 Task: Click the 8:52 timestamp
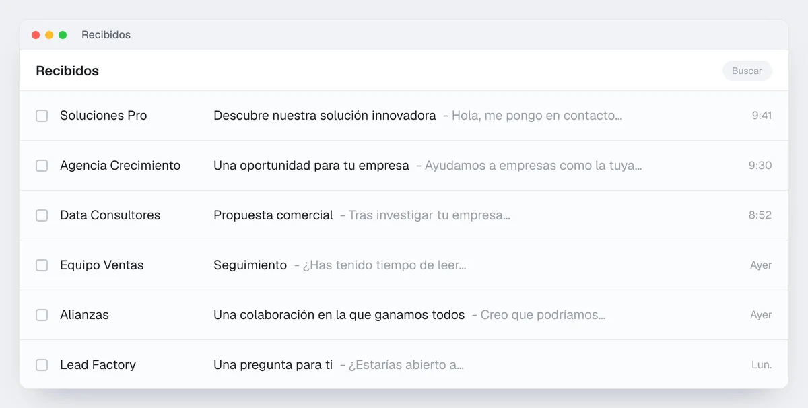(x=760, y=215)
